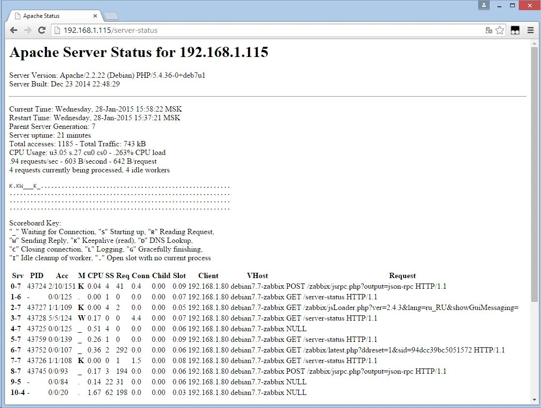This screenshot has height=408, width=541.
Task: Click the 'CPU Usage' line
Action: click(x=88, y=152)
